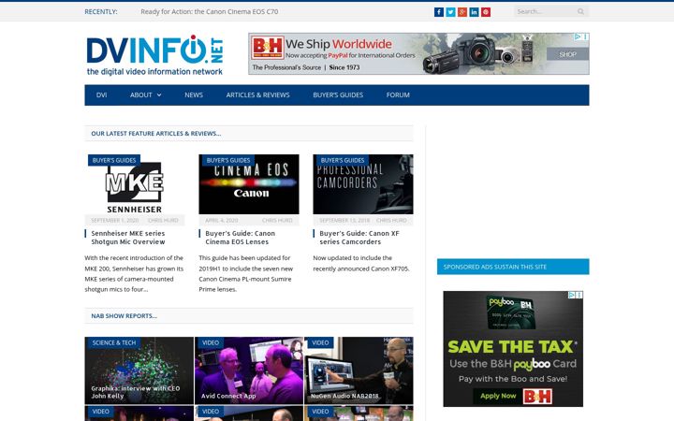This screenshot has width=674, height=421.
Task: Open the Forum menu item
Action: click(x=398, y=94)
